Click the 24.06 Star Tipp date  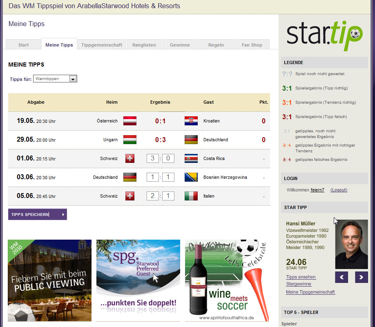point(296,262)
